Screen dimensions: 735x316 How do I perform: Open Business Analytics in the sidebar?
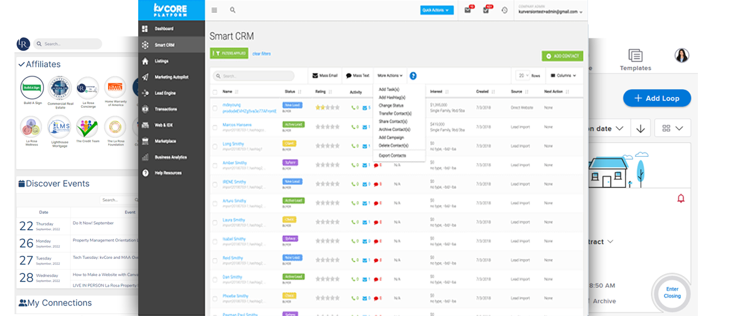[x=171, y=157]
